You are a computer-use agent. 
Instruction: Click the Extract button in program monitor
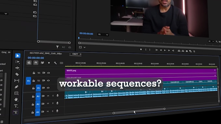click(183, 51)
